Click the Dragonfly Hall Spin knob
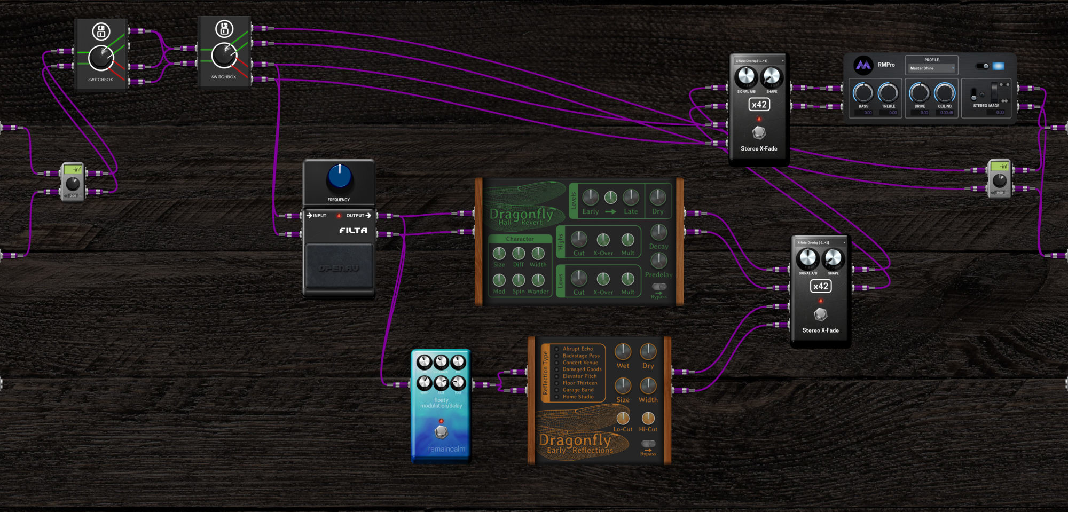Screen dimensions: 1068x512 519,280
